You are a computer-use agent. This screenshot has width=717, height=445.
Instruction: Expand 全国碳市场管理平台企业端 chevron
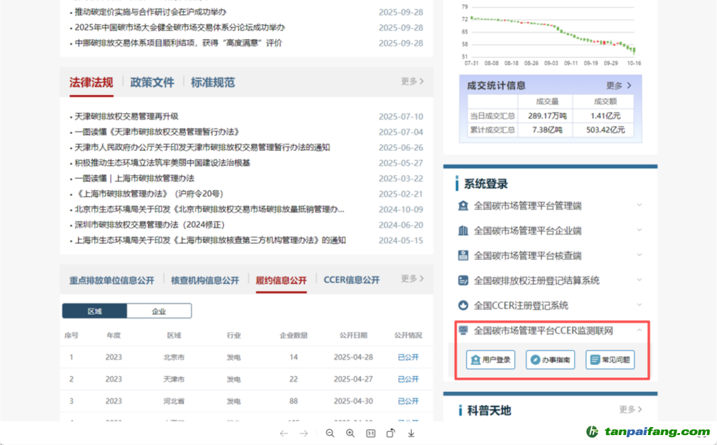tap(639, 230)
